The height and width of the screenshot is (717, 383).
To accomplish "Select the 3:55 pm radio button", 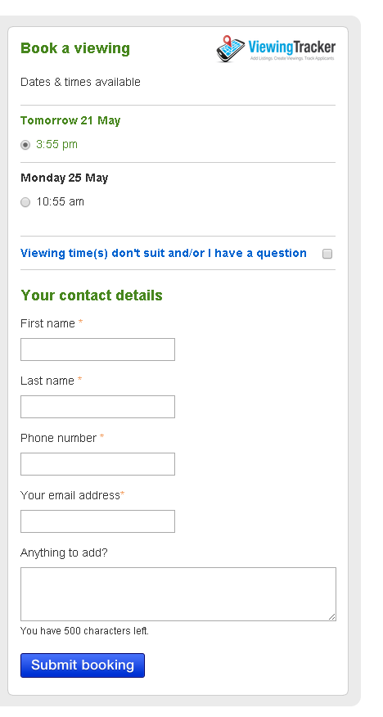I will click(25, 145).
